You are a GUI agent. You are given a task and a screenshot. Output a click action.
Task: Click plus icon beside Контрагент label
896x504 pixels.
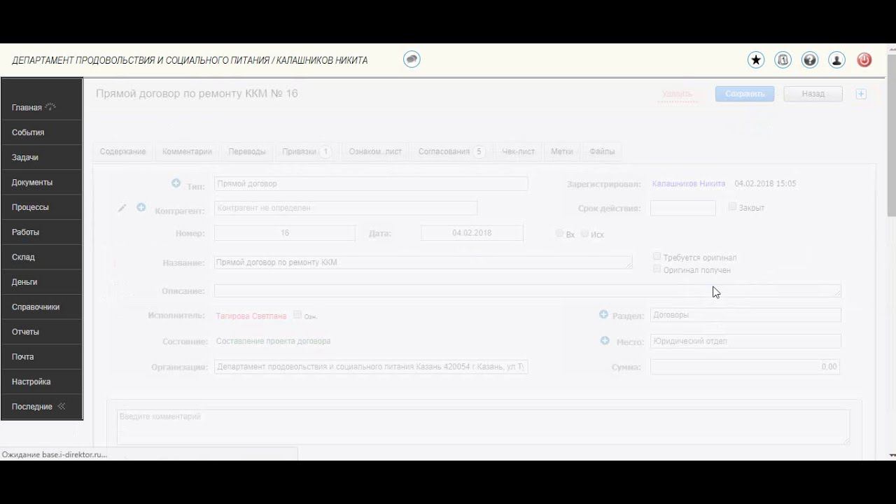point(141,208)
